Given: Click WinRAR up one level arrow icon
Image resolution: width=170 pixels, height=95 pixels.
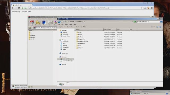Looking at the screenshot, I should click(30, 28).
